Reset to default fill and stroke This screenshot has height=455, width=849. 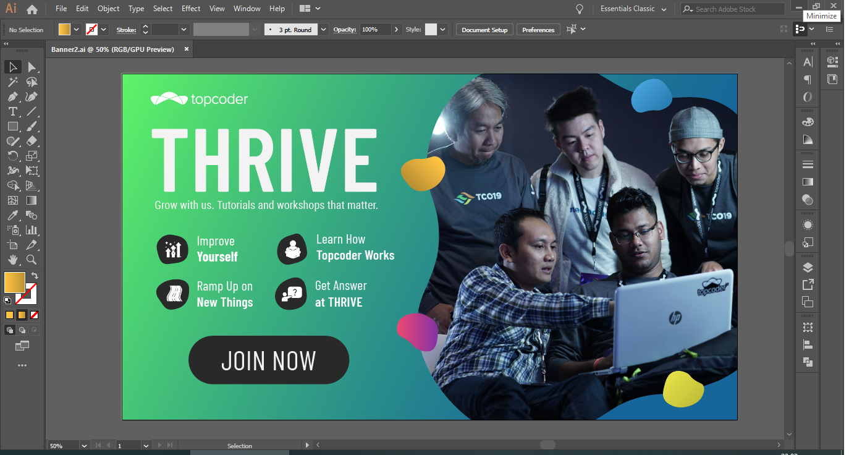[x=7, y=300]
